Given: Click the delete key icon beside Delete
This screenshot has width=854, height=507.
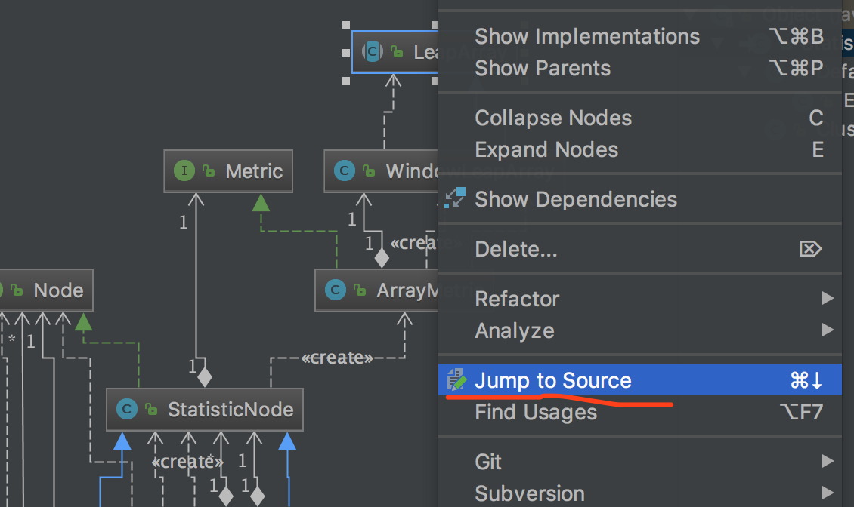Looking at the screenshot, I should (810, 249).
